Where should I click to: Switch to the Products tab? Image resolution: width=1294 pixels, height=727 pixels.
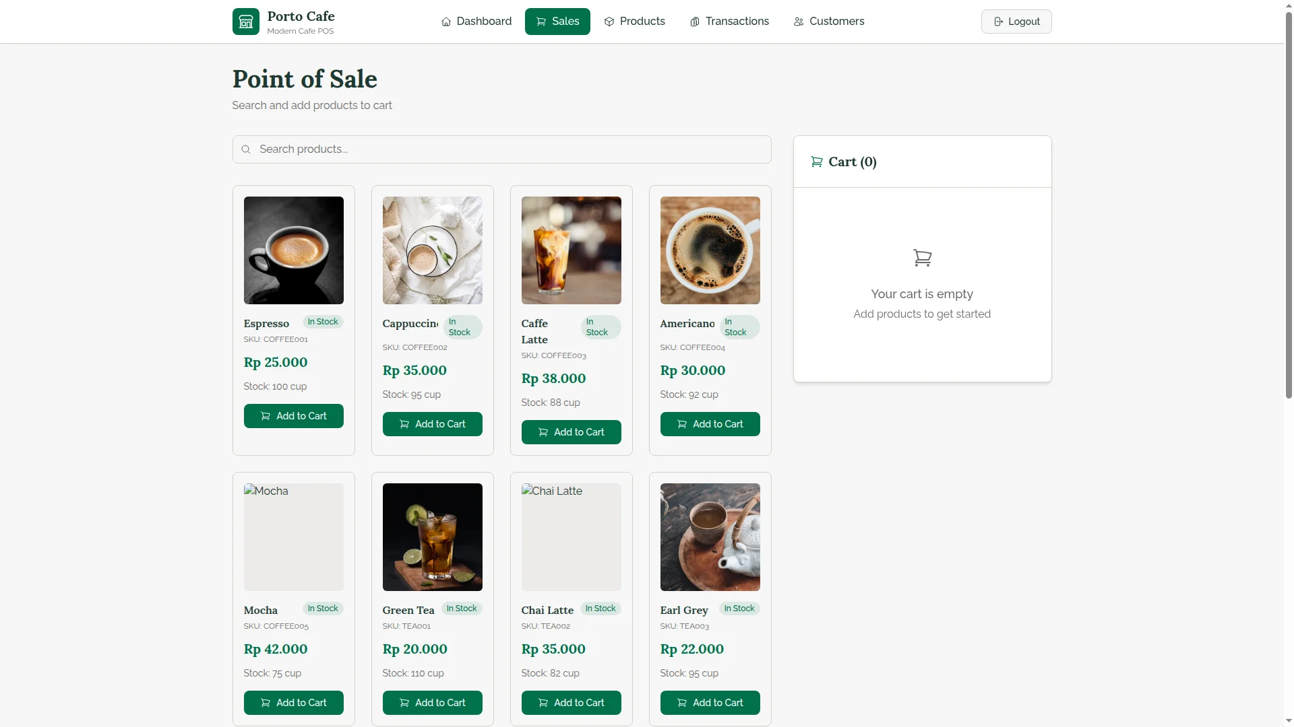pos(634,22)
